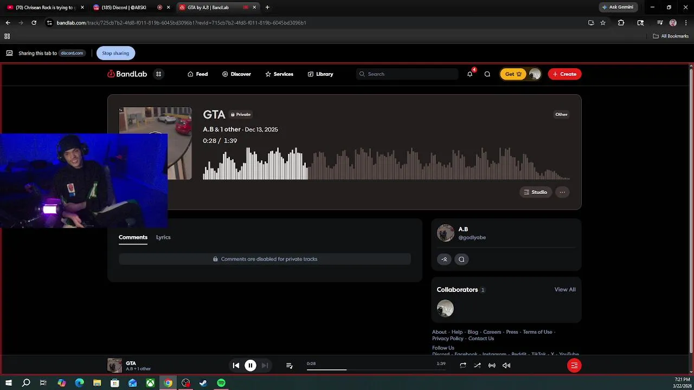Open the notifications bell
The height and width of the screenshot is (390, 694).
point(470,74)
